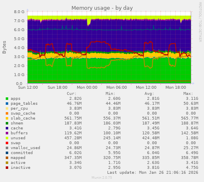204x182 pixels.
Task: Click the 'inactive' legend label
Action: coord(21,168)
